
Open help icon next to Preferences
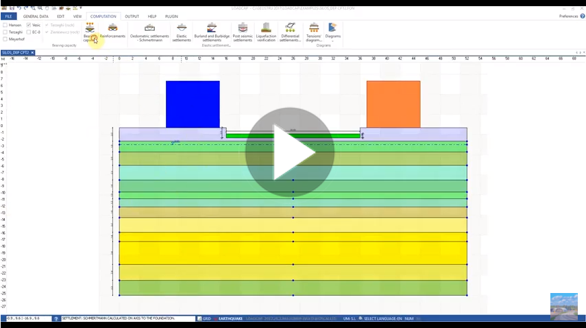click(583, 16)
